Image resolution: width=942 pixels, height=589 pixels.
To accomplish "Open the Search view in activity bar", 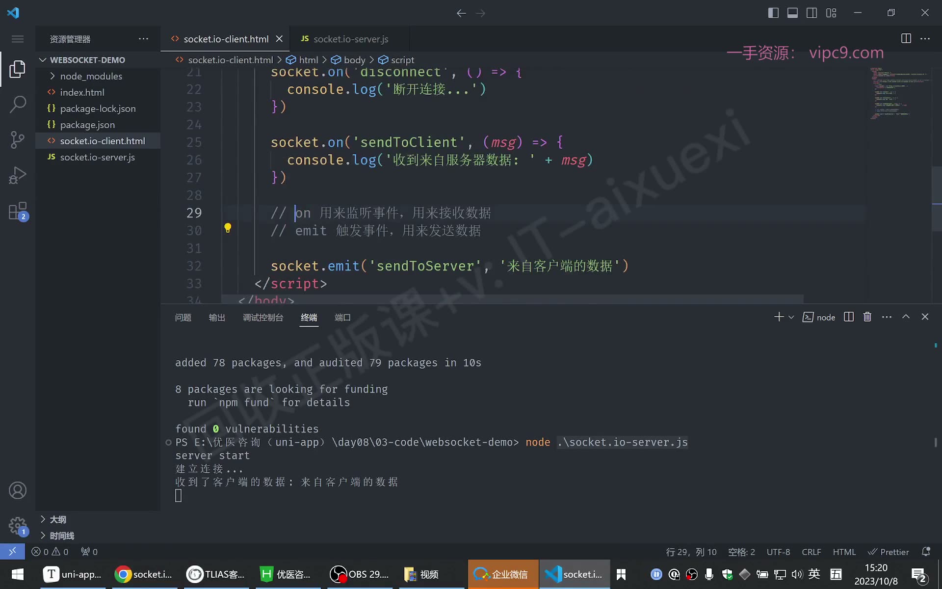I will pos(18,104).
